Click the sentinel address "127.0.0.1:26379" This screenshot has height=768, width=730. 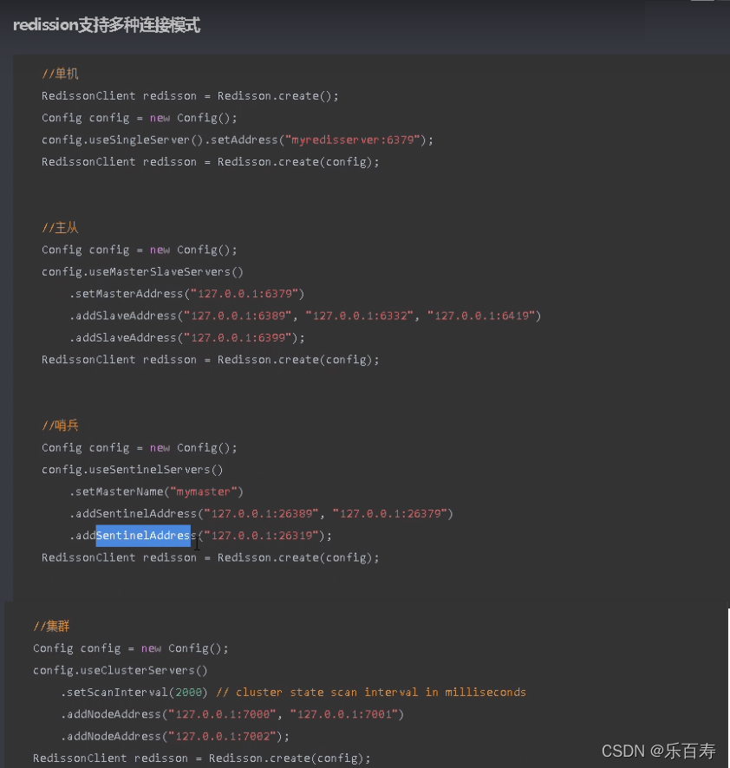tap(390, 514)
